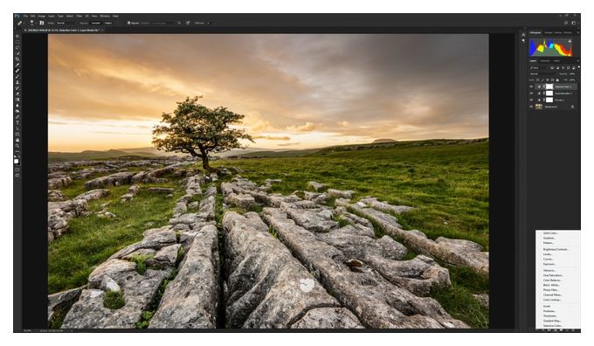594x346 pixels.
Task: Open the tool preset picker dropdown
Action: point(24,24)
